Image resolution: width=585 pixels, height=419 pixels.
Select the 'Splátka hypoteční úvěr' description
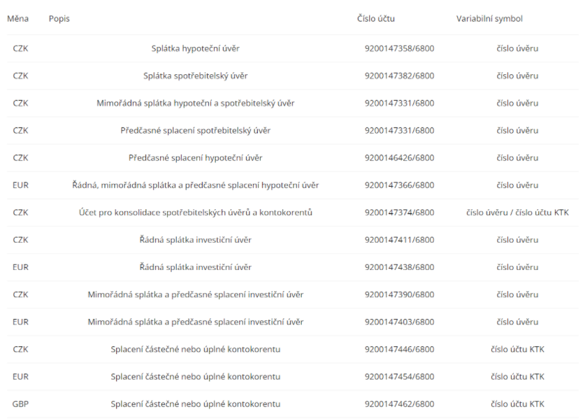click(196, 48)
